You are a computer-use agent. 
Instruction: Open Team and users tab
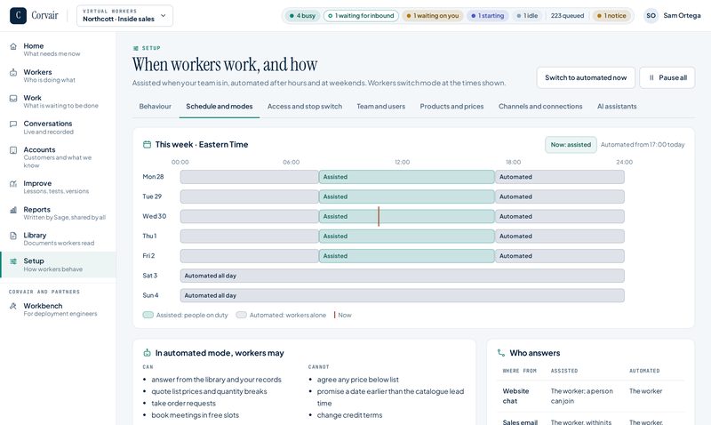pyautogui.click(x=381, y=106)
